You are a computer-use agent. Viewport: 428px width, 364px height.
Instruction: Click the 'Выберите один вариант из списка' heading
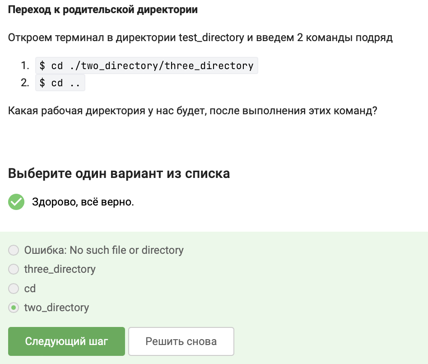pos(119,173)
